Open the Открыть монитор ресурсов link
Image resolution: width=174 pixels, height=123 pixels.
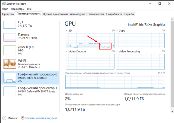pyautogui.click(x=41, y=118)
